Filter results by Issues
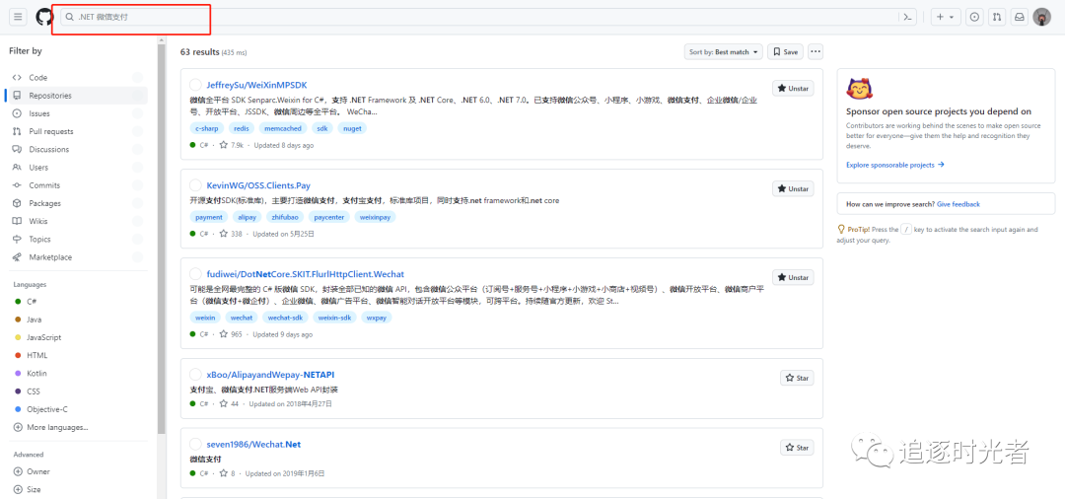This screenshot has width=1065, height=499. [76, 113]
